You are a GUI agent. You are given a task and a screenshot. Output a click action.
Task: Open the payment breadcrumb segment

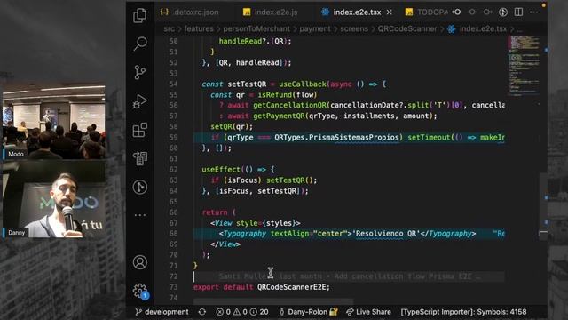[x=315, y=28]
